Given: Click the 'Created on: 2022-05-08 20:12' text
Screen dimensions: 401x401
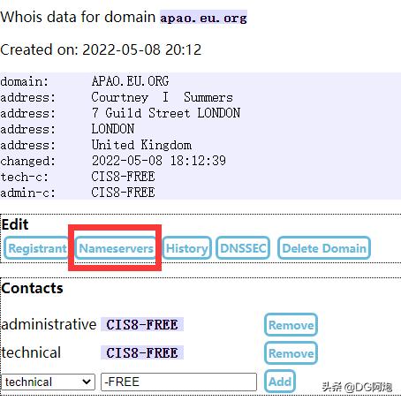Looking at the screenshot, I should (x=101, y=49).
